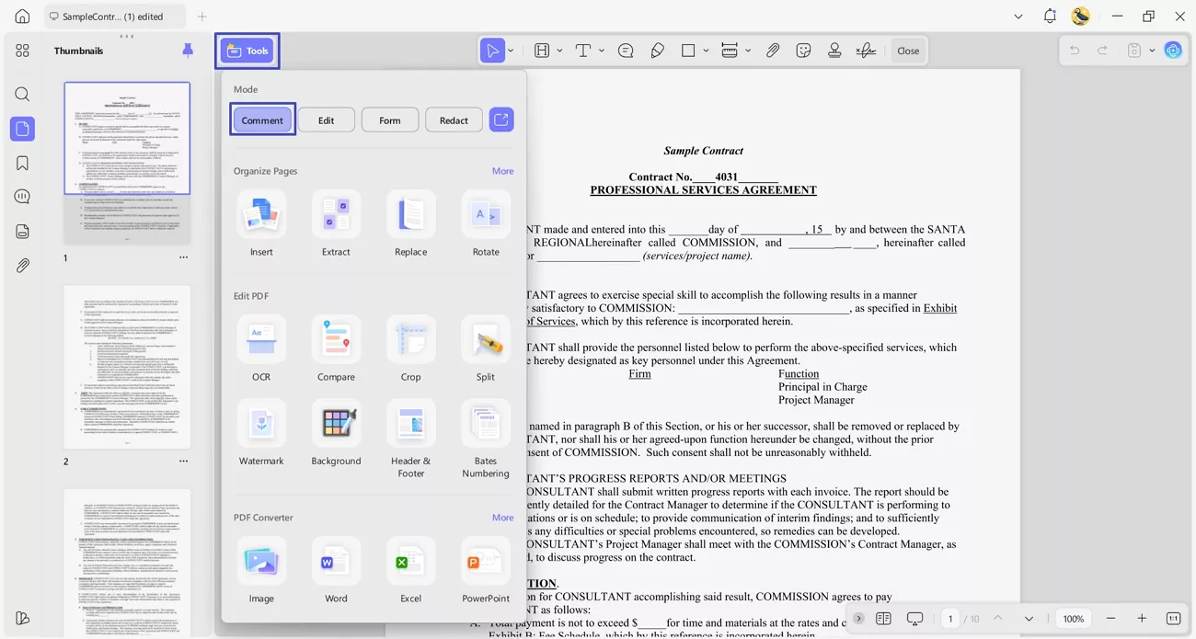This screenshot has height=639, width=1196.
Task: Switch to Form mode
Action: [x=389, y=120]
